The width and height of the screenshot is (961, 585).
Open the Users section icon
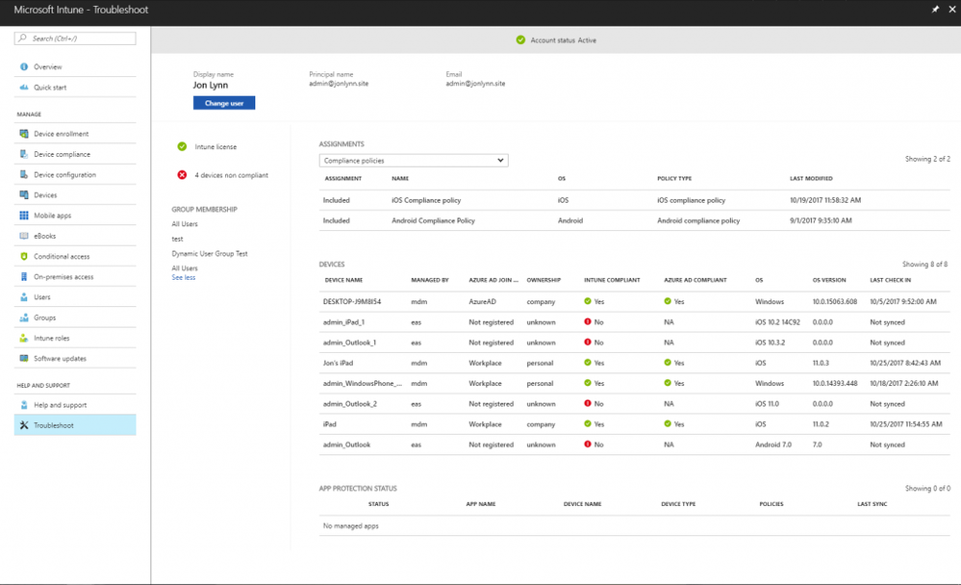click(25, 297)
